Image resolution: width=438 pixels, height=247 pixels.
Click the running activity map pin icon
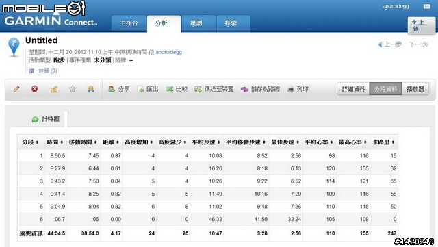click(x=14, y=47)
